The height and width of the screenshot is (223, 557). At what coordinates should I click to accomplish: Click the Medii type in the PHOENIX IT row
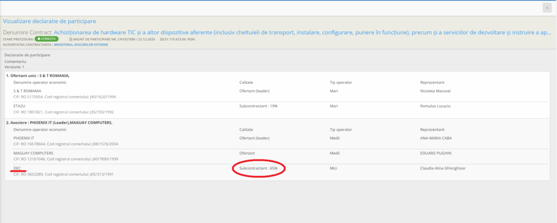point(335,138)
